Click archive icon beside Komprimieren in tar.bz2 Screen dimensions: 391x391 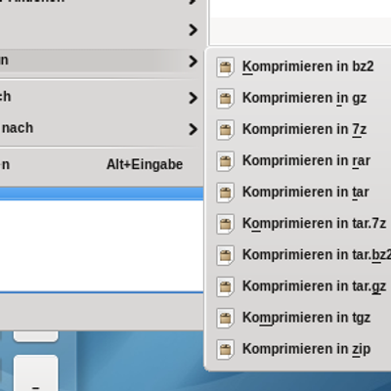[x=225, y=255]
